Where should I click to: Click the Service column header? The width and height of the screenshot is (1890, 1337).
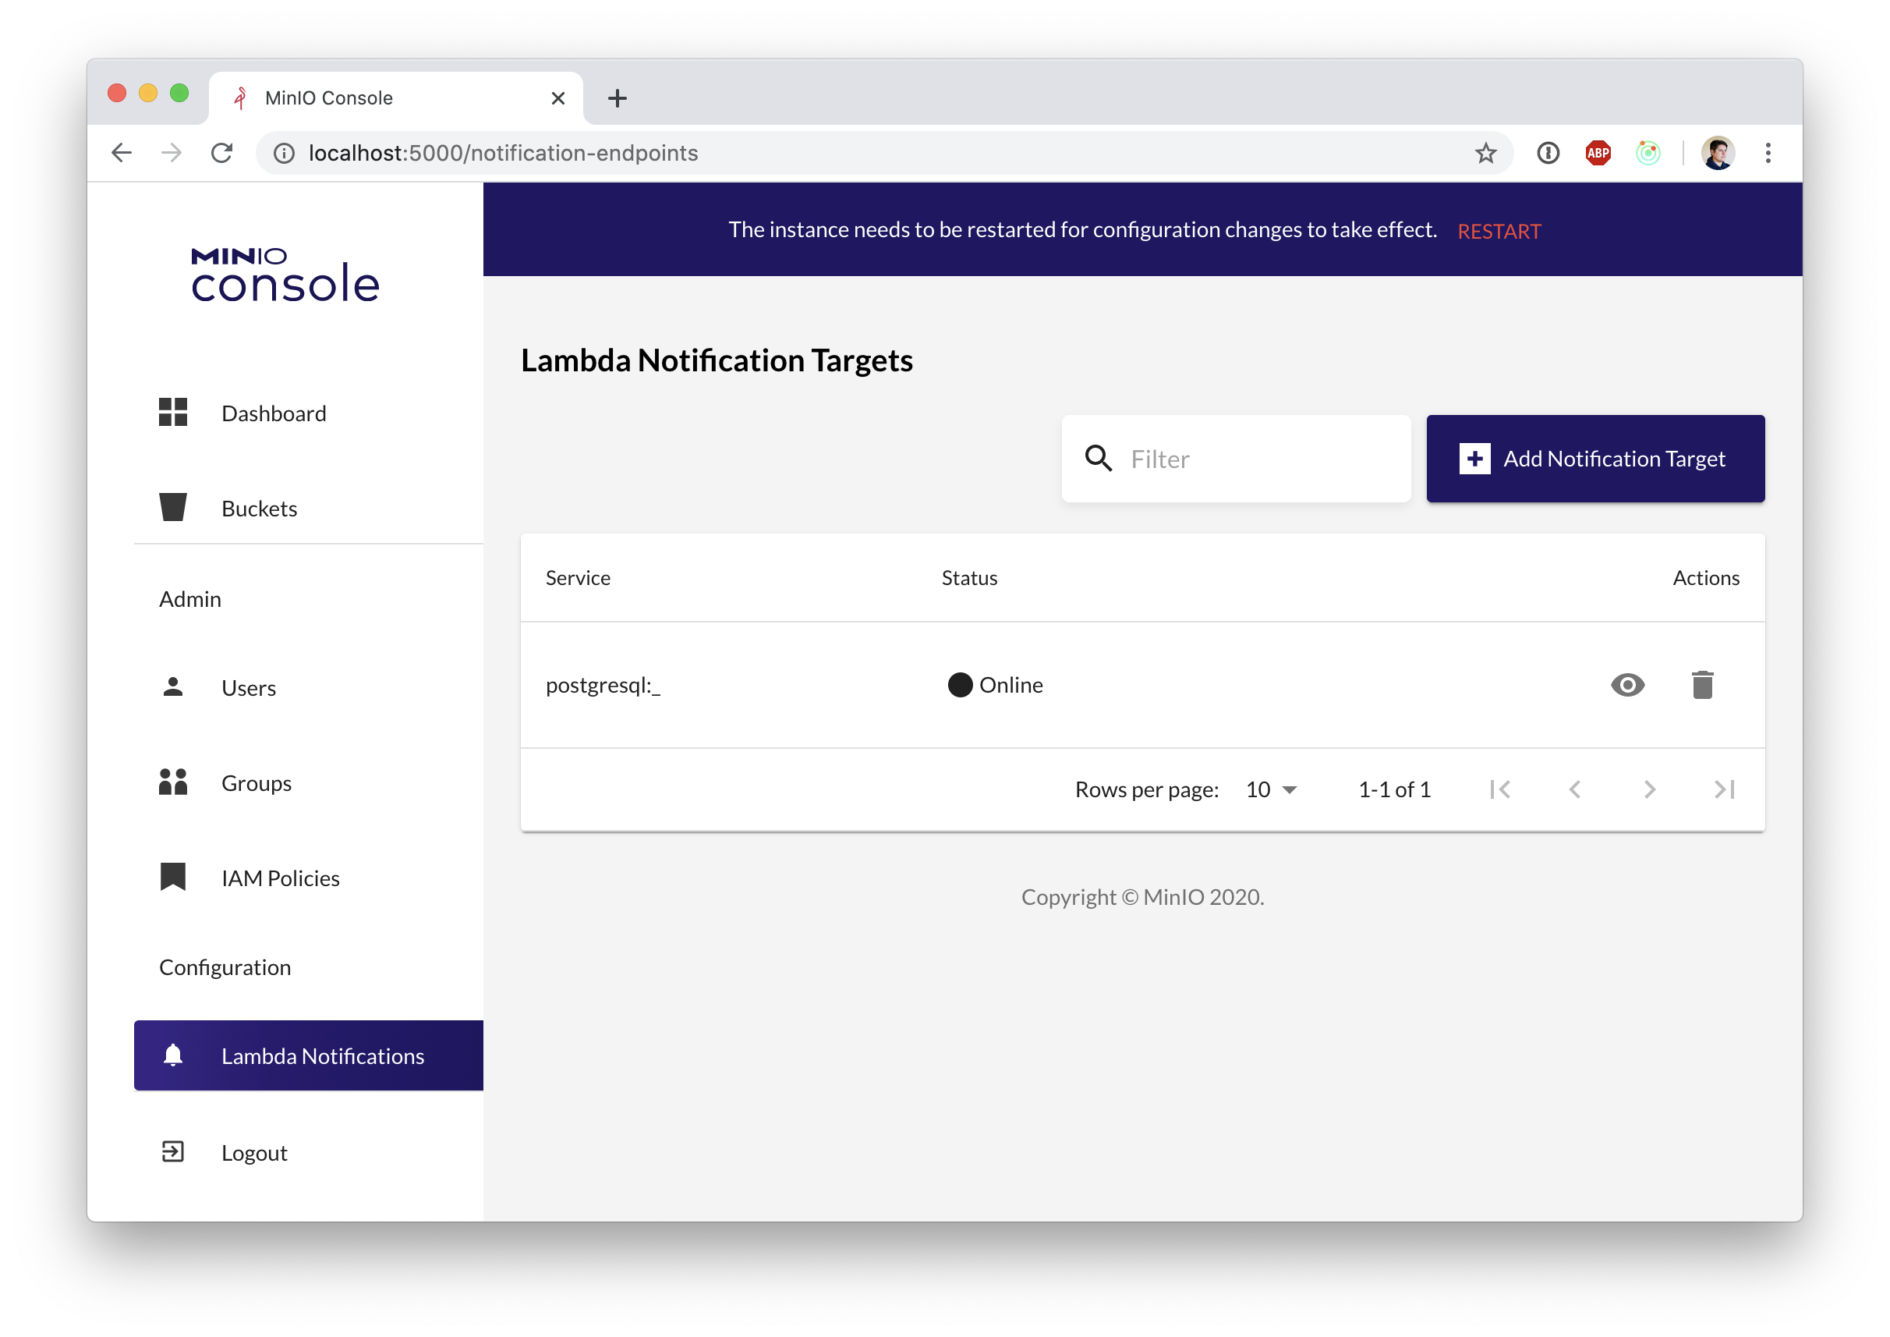pos(578,577)
